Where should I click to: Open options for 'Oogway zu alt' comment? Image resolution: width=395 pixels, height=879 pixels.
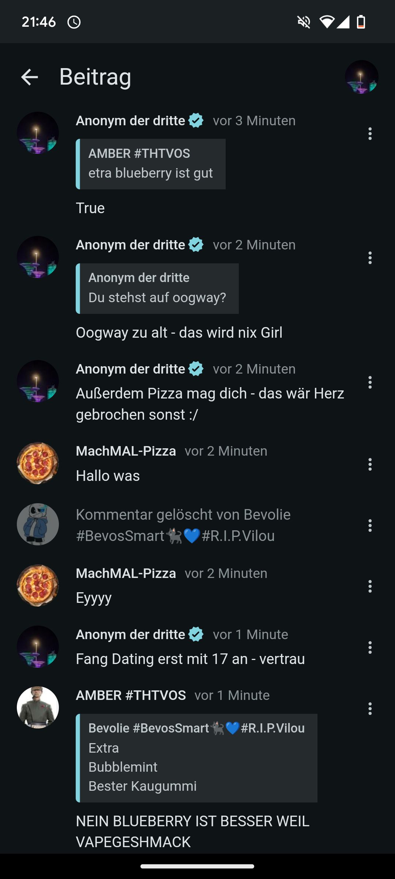pos(370,258)
